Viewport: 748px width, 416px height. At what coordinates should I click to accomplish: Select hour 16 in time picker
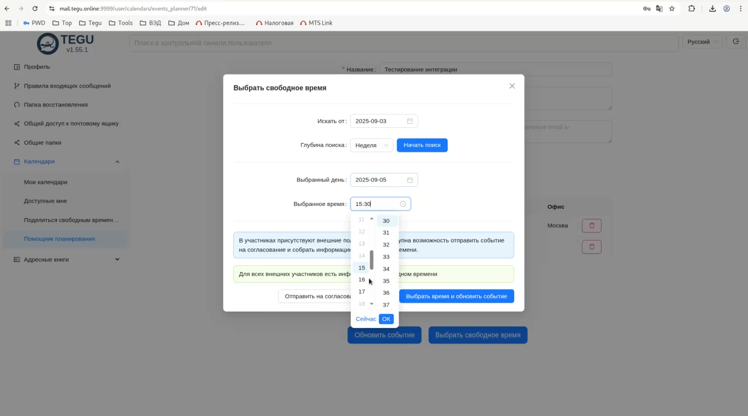pos(362,280)
